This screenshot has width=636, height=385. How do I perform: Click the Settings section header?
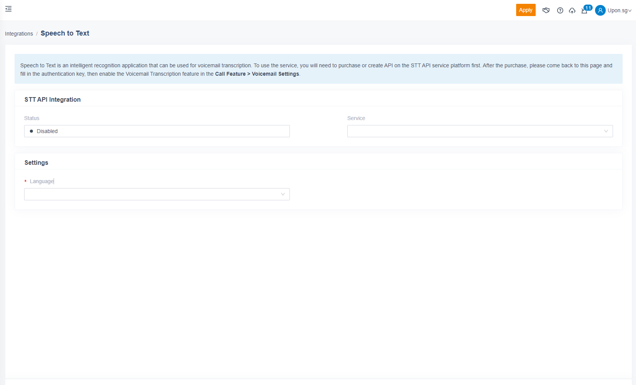click(36, 162)
